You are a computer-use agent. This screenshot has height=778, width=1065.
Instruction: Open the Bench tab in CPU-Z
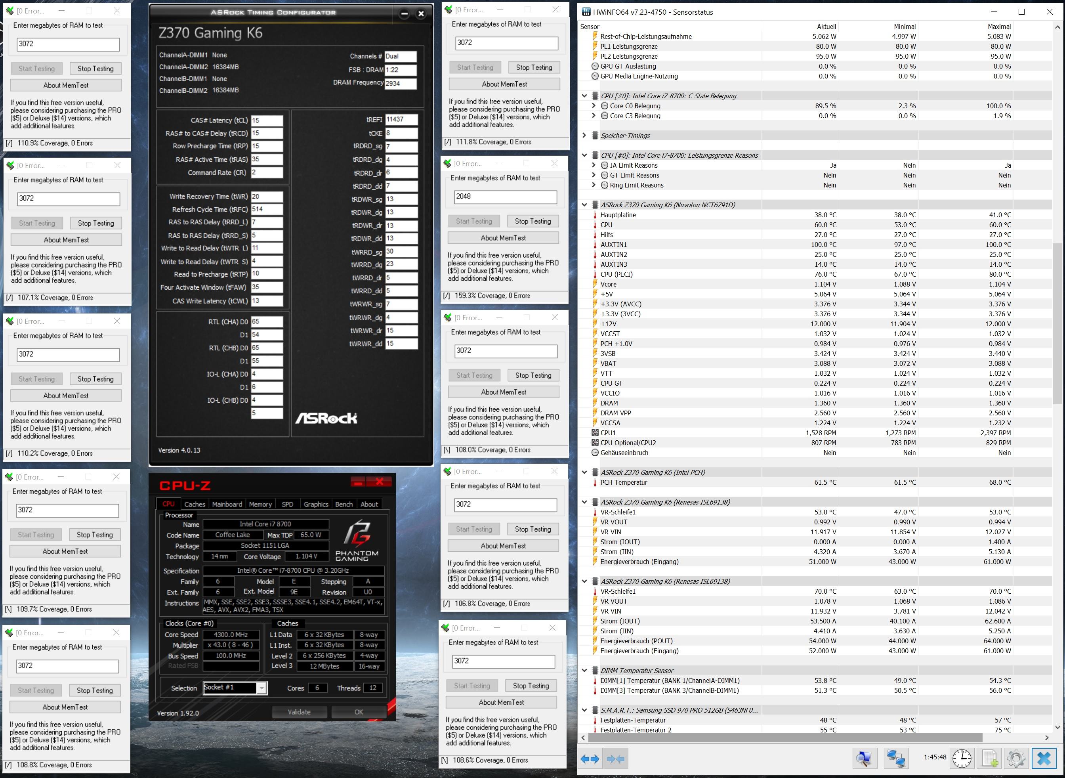344,504
